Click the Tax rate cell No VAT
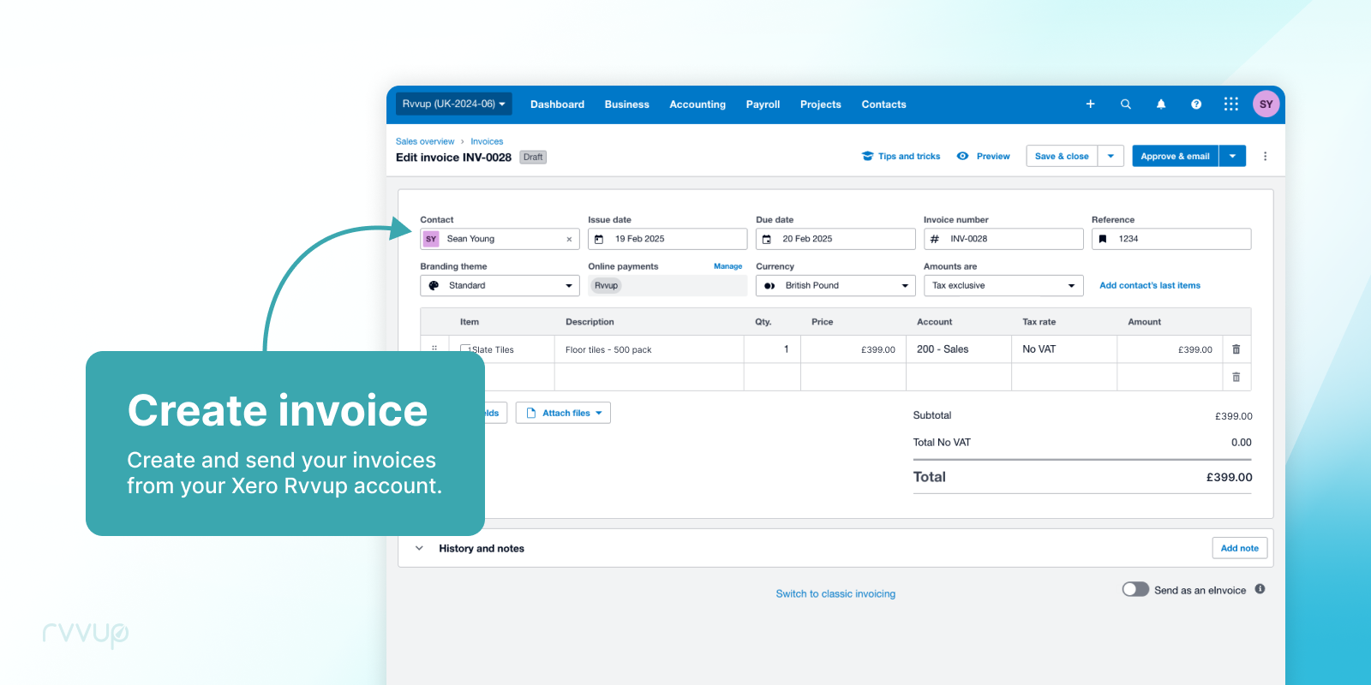The width and height of the screenshot is (1371, 685). pos(1064,349)
